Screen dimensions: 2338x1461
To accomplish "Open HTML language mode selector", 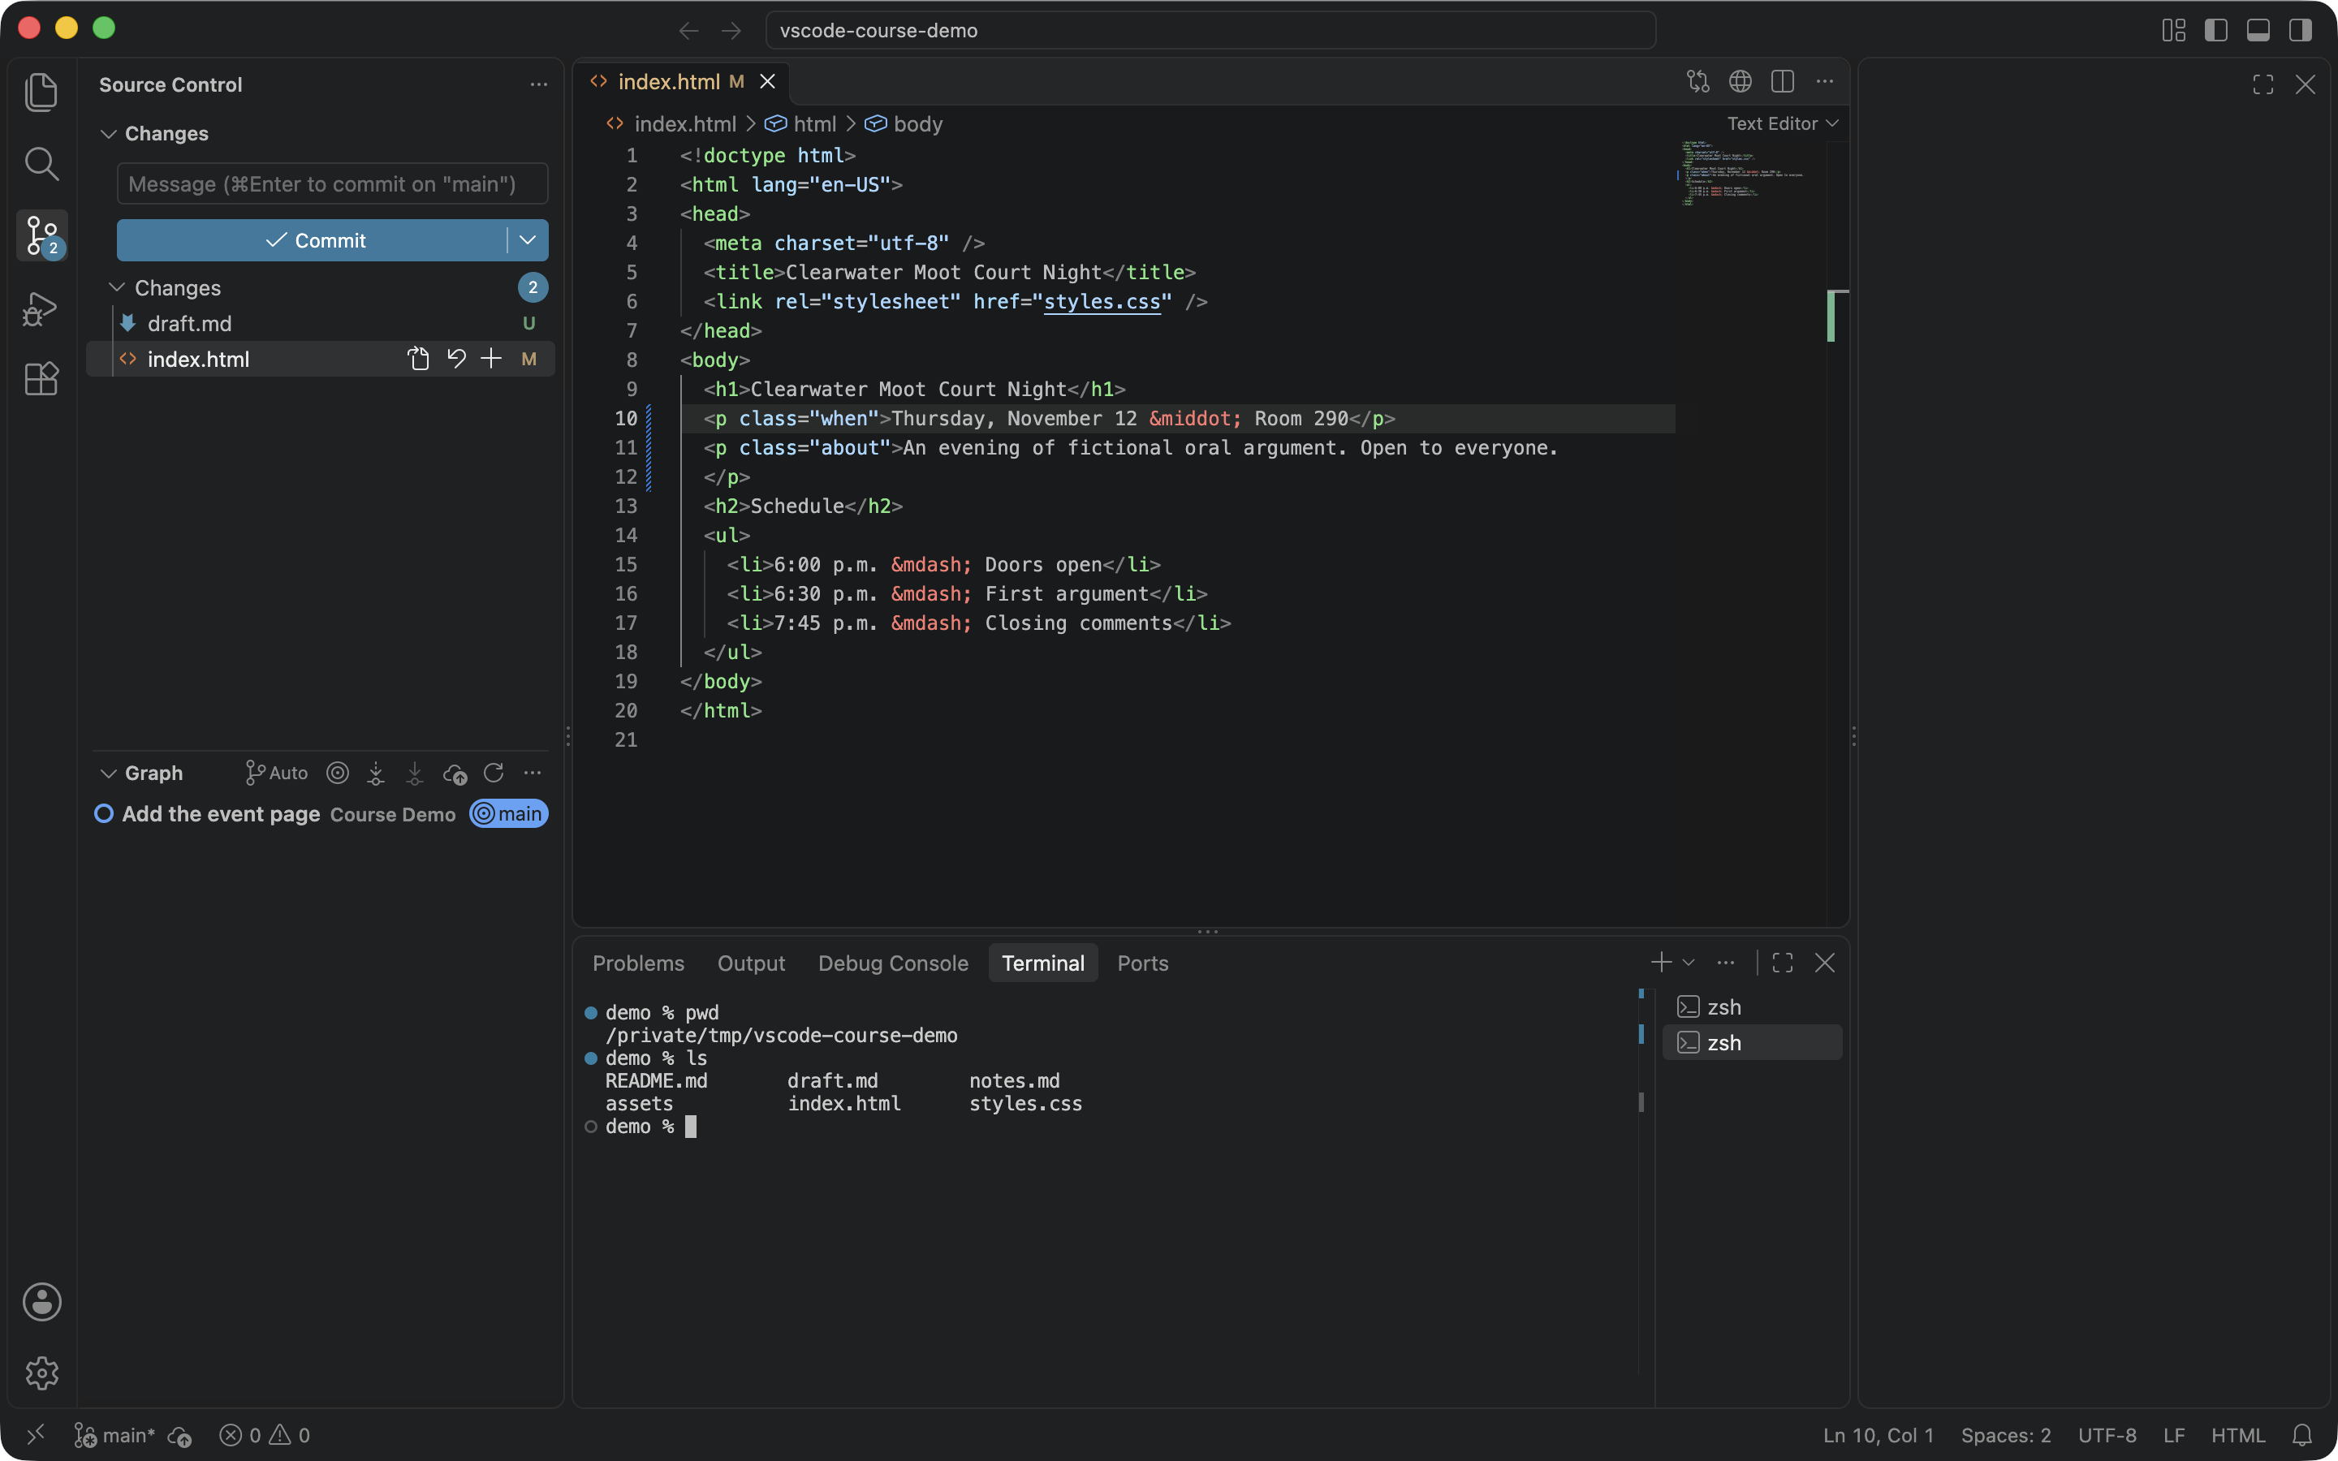I will [2237, 1435].
